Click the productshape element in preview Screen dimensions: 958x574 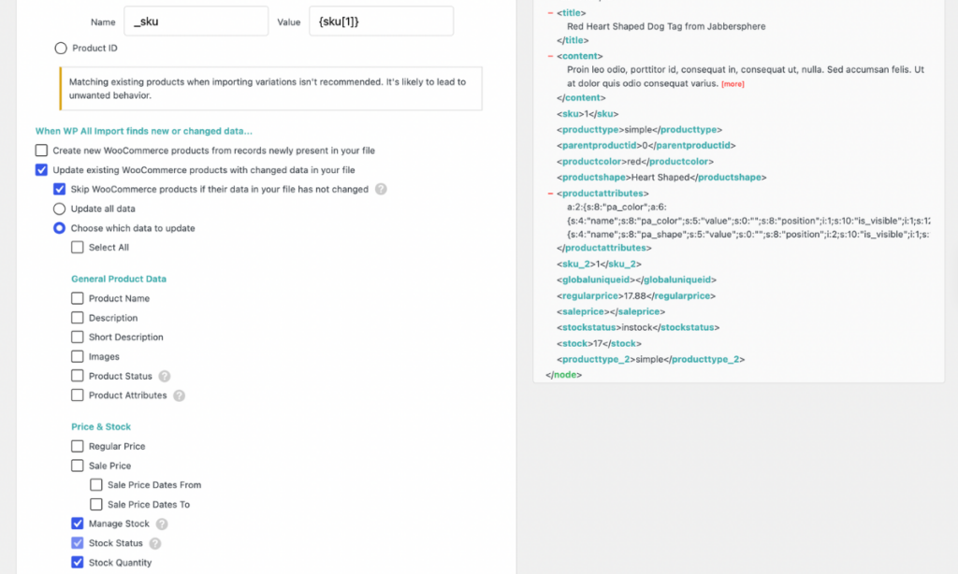661,178
